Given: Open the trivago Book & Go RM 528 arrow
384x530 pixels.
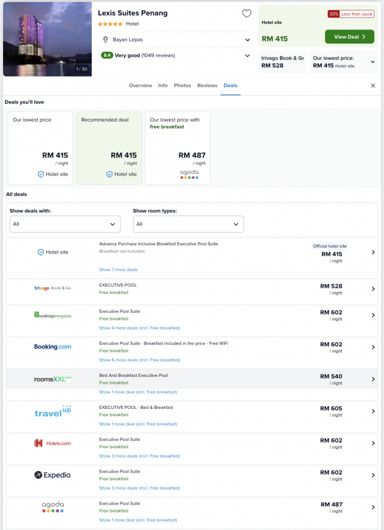Looking at the screenshot, I should click(x=373, y=289).
